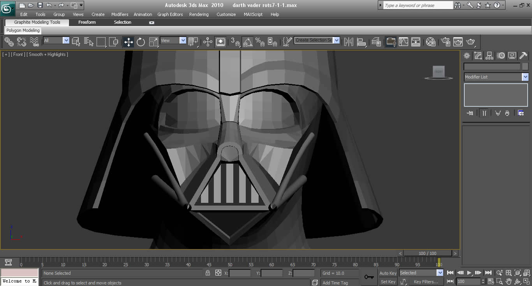Image resolution: width=532 pixels, height=286 pixels.
Task: Toggle Window/Crossing selection mode
Action: click(114, 42)
